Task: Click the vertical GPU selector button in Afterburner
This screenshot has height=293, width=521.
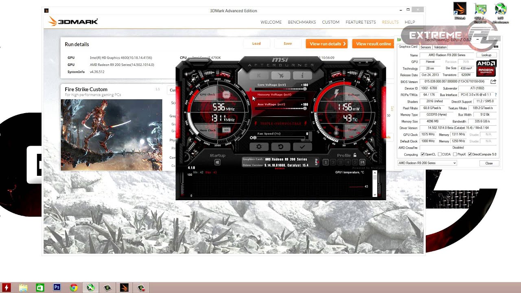Action: point(316,162)
